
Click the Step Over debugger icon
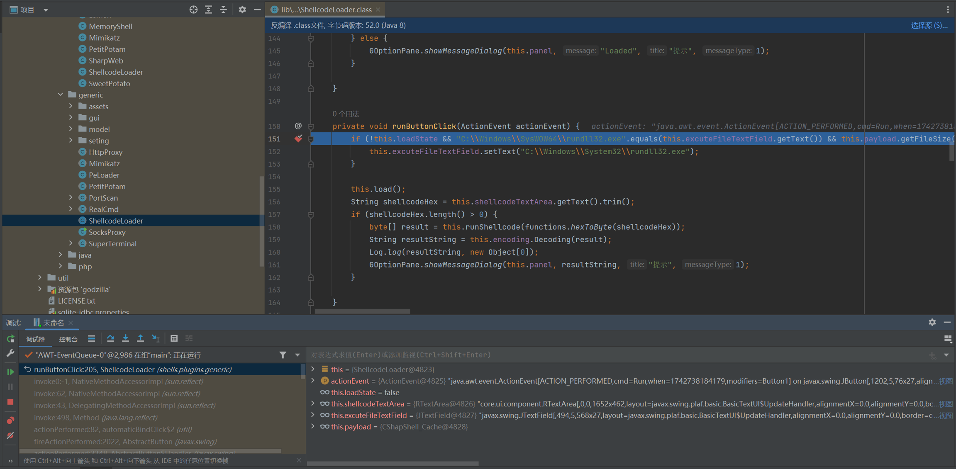click(x=110, y=338)
